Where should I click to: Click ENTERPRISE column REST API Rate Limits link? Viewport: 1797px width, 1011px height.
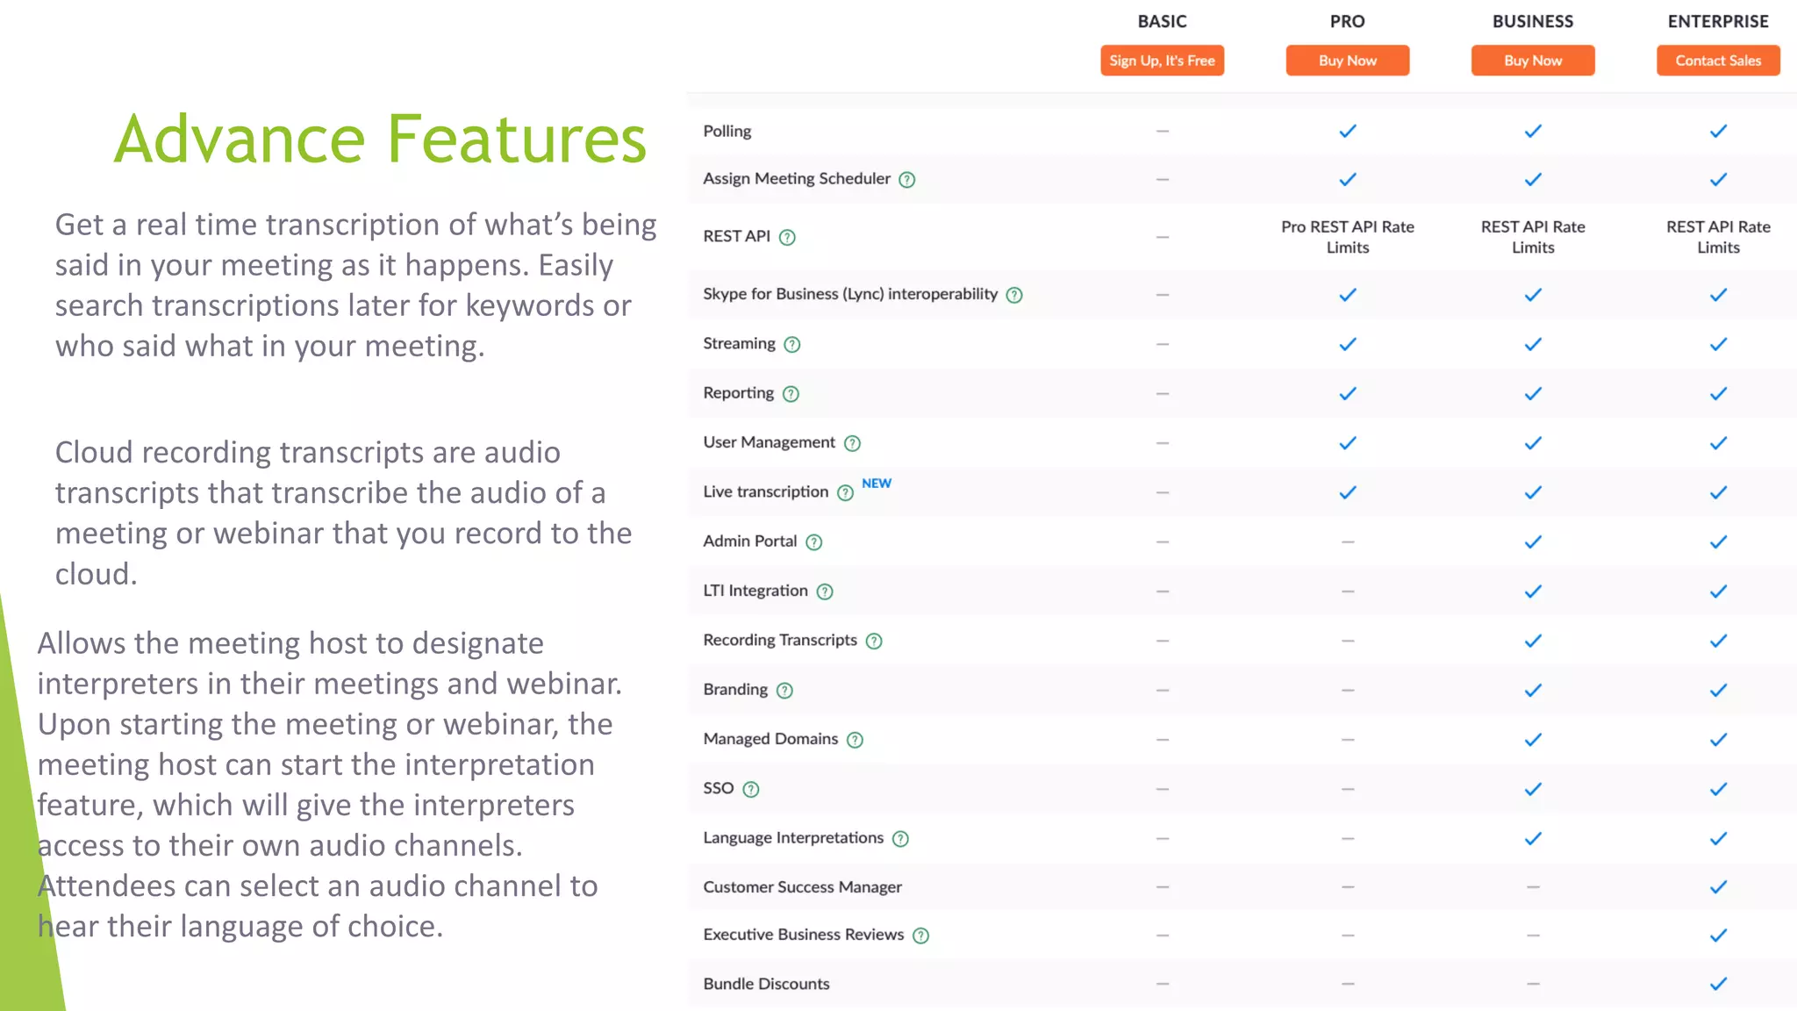click(x=1718, y=237)
